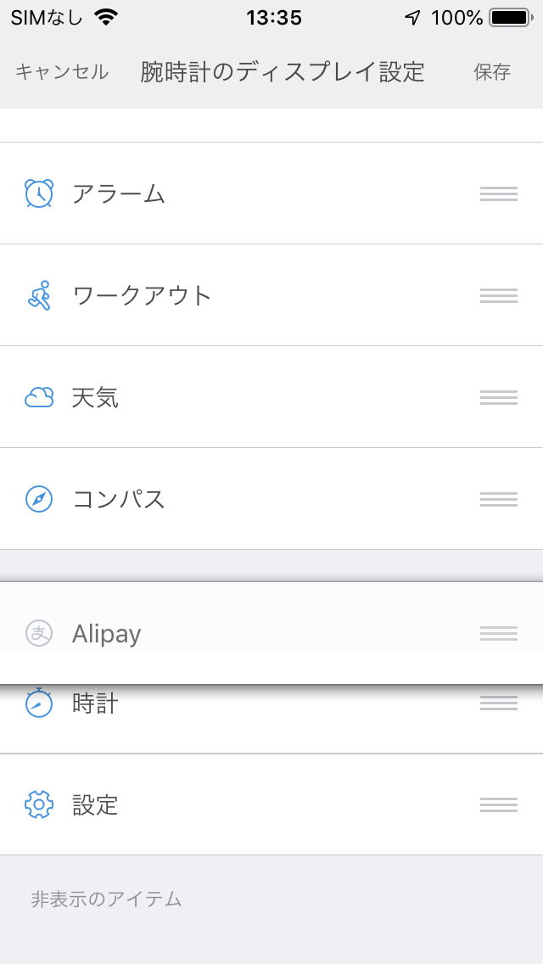Tap the reorder handle on アラーム row
543x964 pixels.
[499, 194]
